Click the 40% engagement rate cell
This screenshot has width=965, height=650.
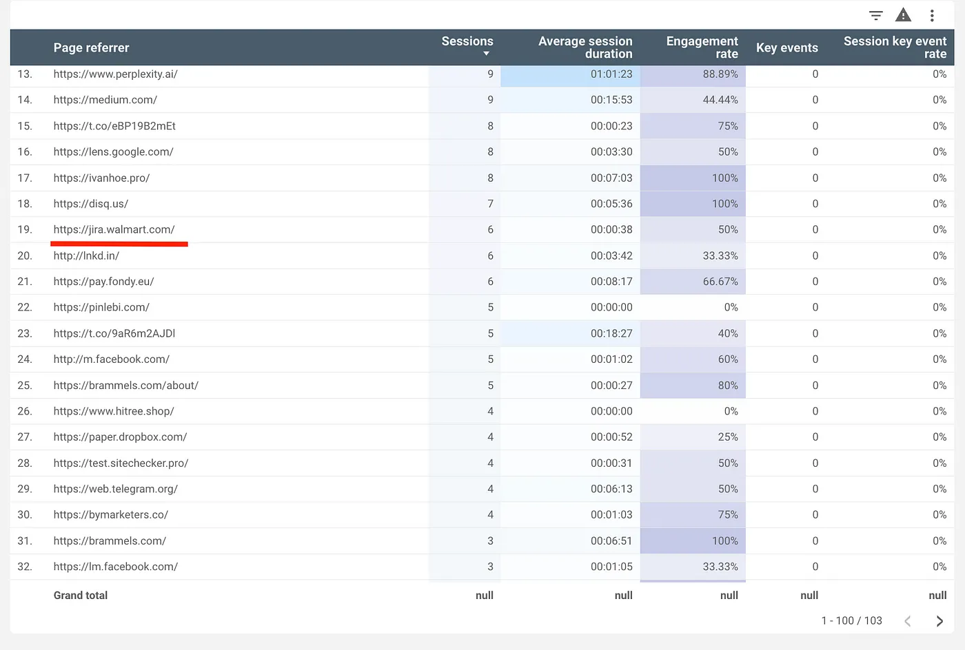693,333
